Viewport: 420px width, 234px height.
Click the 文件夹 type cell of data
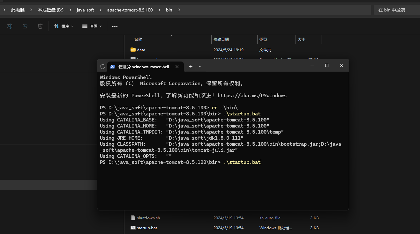[265, 50]
